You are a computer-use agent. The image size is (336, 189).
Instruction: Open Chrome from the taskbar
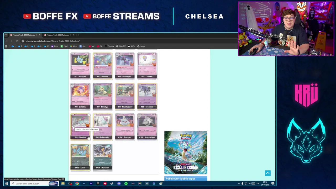point(77,183)
